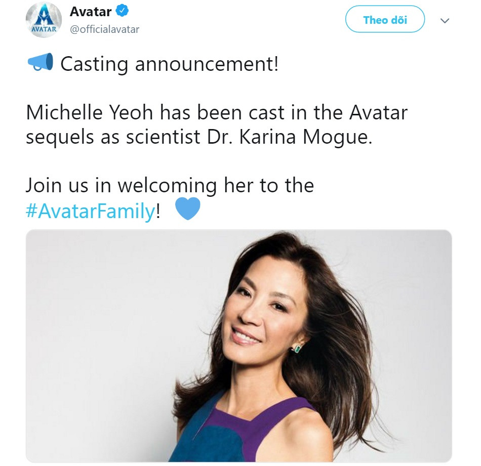Click the exclamation mark after #AvatarFamily

[158, 210]
